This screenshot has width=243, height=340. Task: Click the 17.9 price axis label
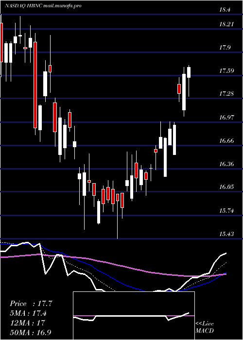(x=225, y=48)
